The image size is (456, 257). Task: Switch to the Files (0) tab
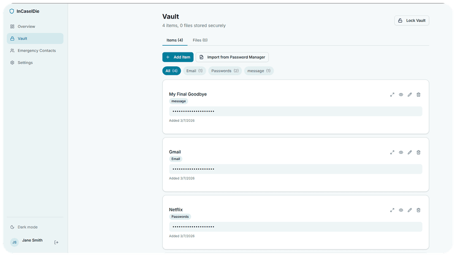200,40
